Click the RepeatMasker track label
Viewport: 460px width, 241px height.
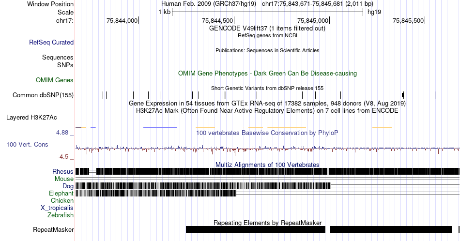click(53, 229)
